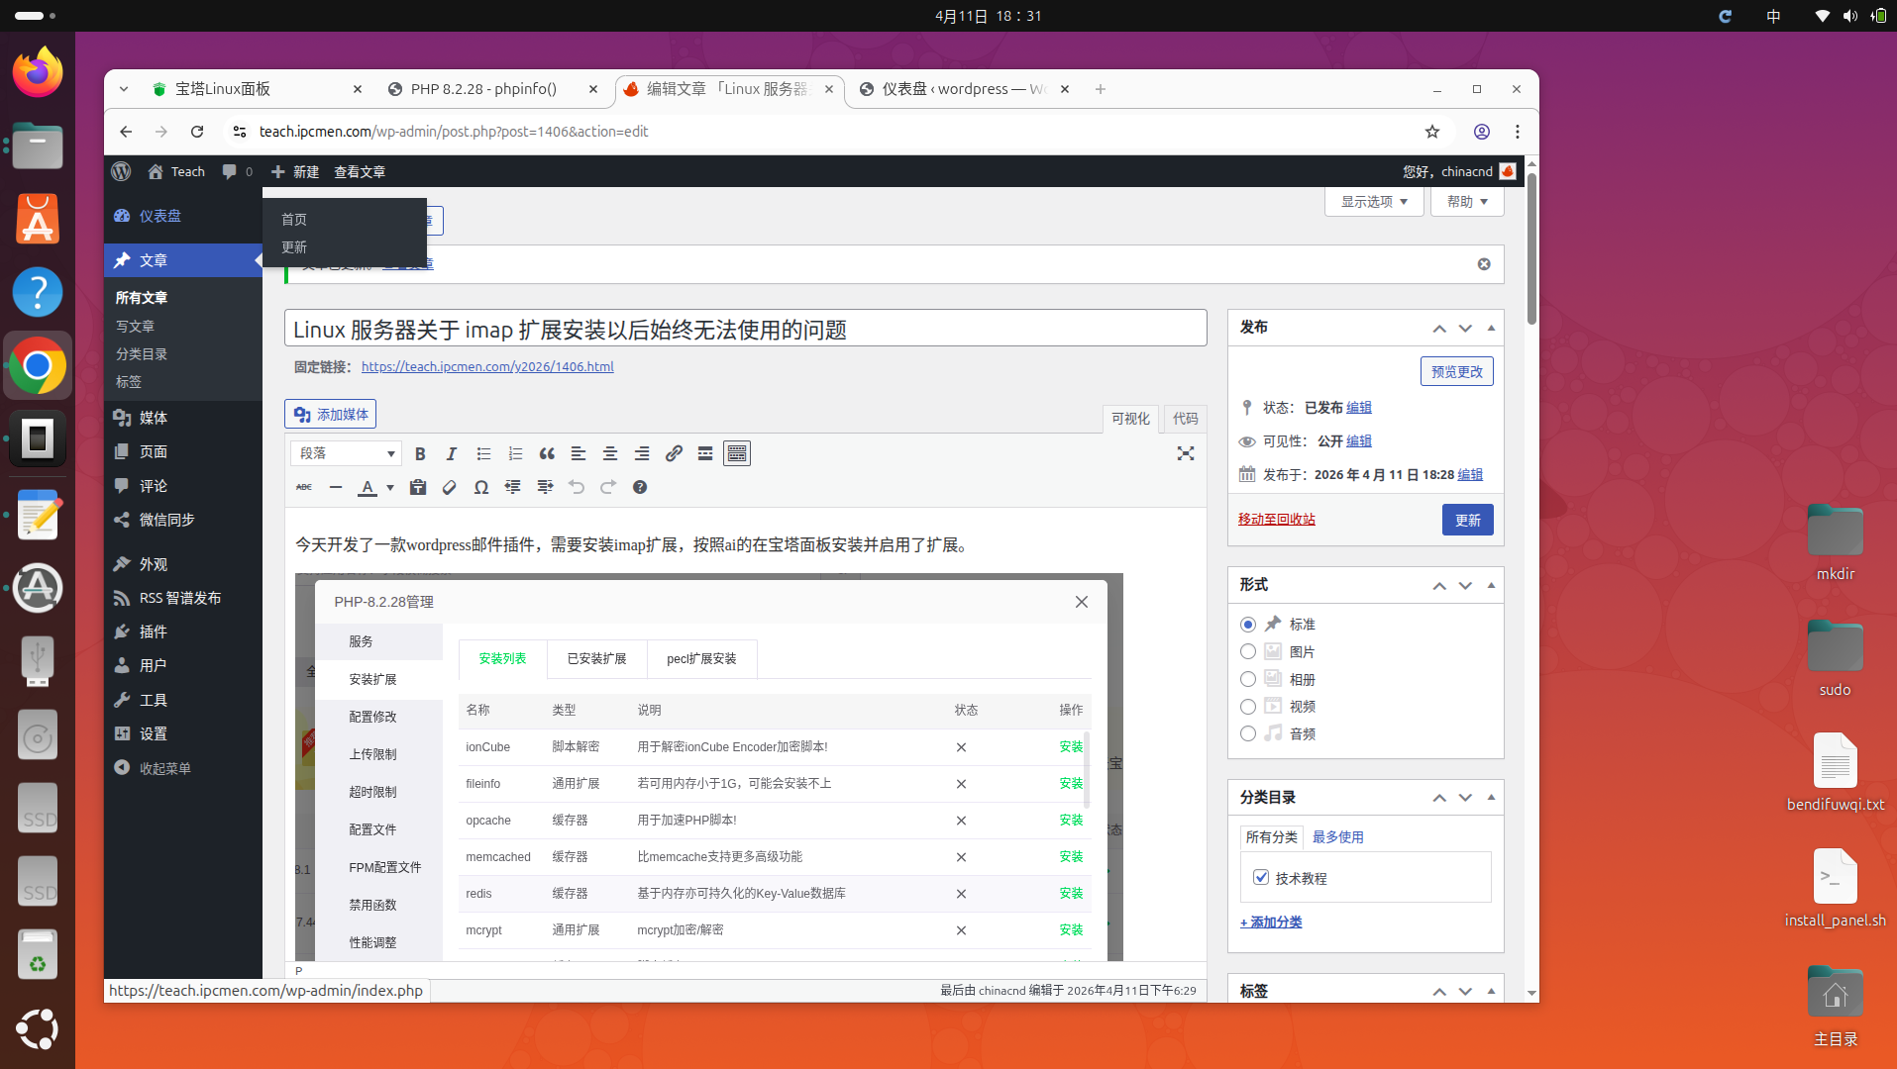
Task: Insert a blockquote
Action: [x=546, y=453]
